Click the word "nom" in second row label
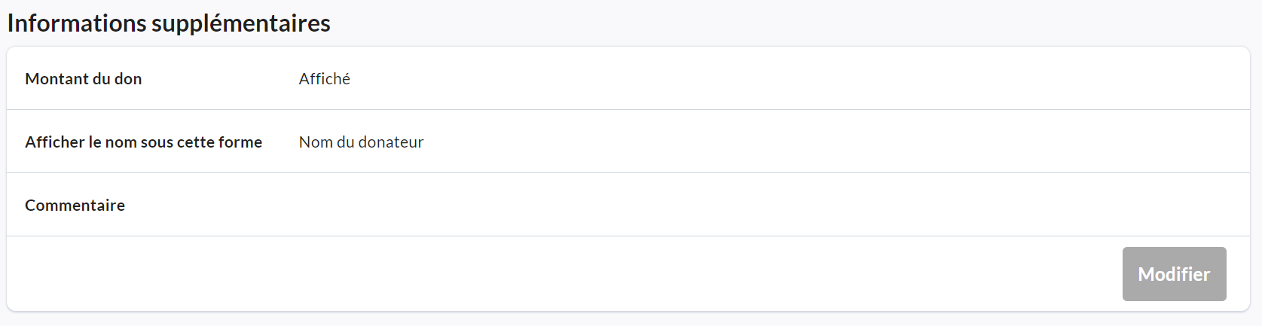The height and width of the screenshot is (326, 1262). coord(121,142)
